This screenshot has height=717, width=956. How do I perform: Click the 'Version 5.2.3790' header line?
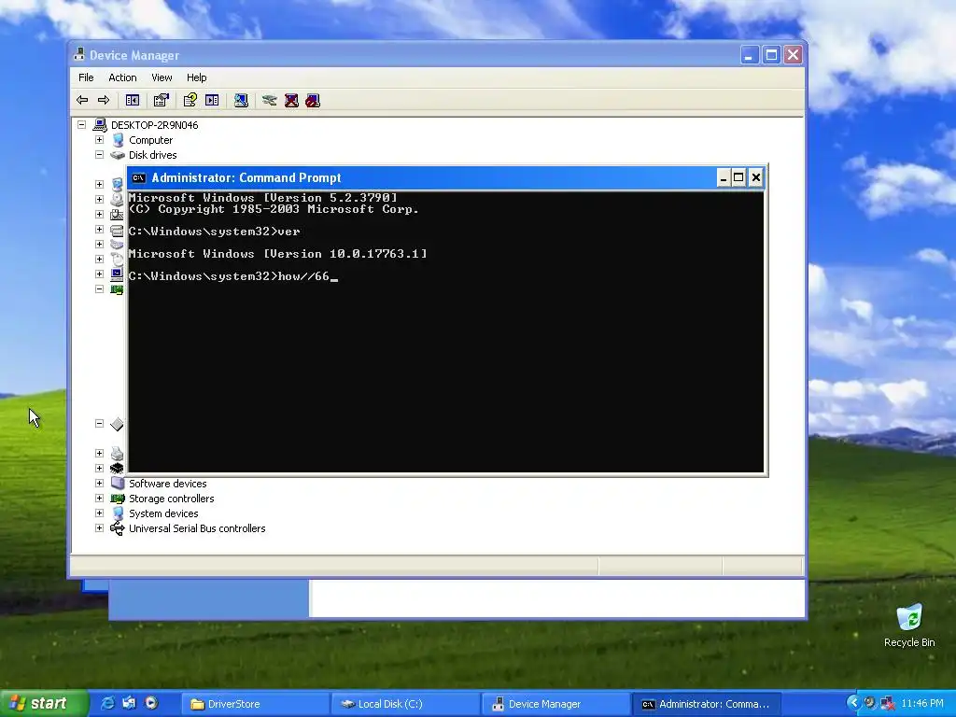tap(262, 198)
